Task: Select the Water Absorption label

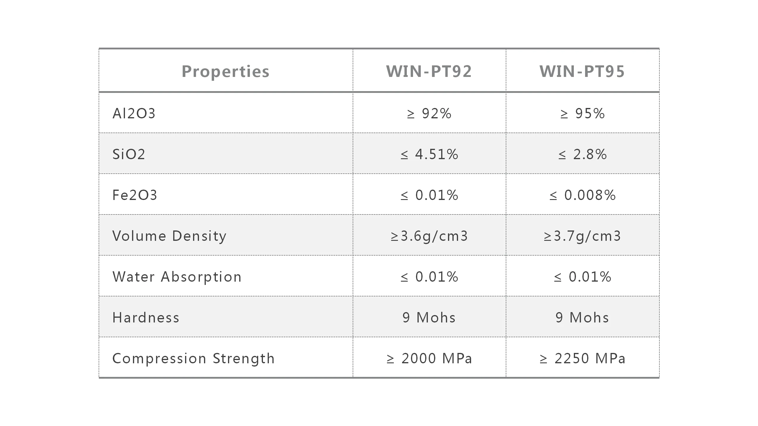Action: click(177, 277)
